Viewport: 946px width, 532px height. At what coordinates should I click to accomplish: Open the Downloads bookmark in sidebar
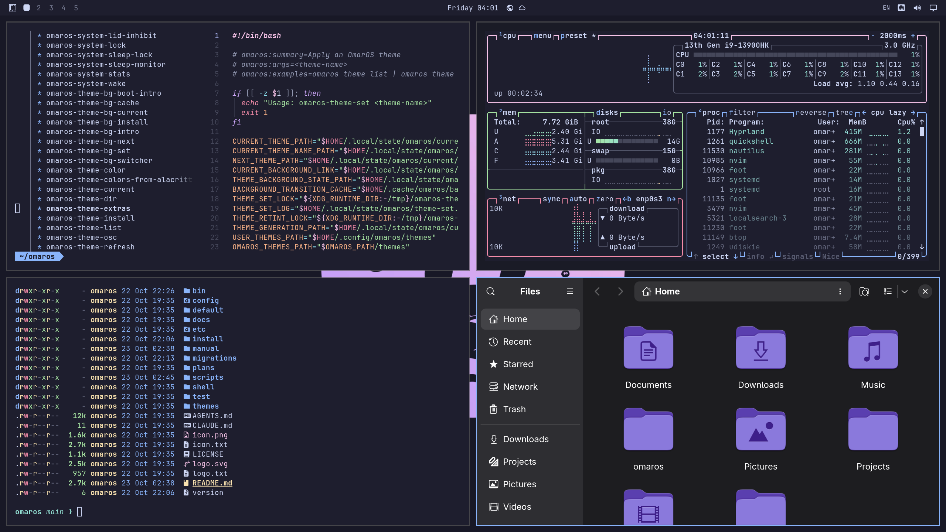pyautogui.click(x=530, y=439)
